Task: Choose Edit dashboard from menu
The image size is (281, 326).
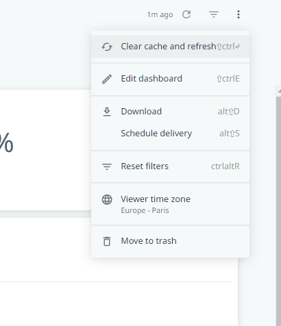Action: click(170, 79)
